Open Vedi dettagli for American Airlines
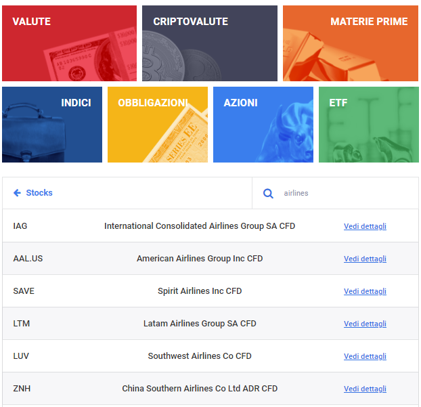This screenshot has height=407, width=421. point(365,259)
